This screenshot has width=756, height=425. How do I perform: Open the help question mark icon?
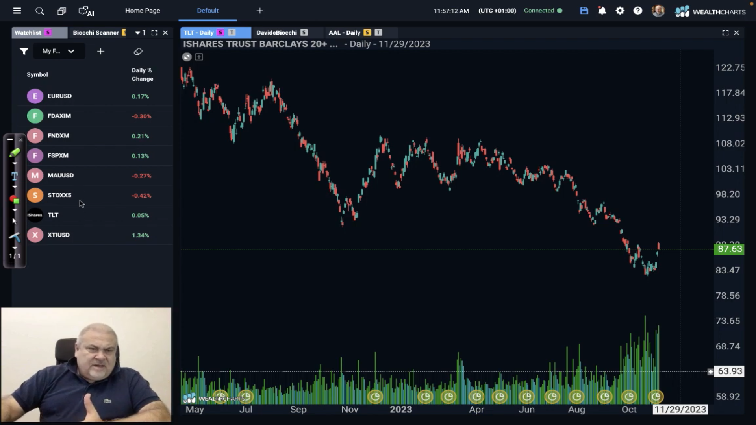coord(637,11)
